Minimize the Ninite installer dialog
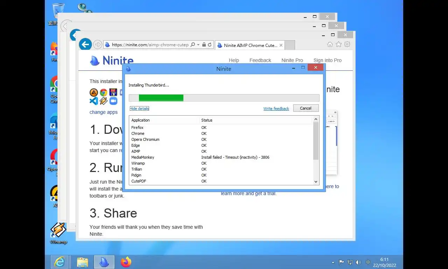 (x=293, y=68)
